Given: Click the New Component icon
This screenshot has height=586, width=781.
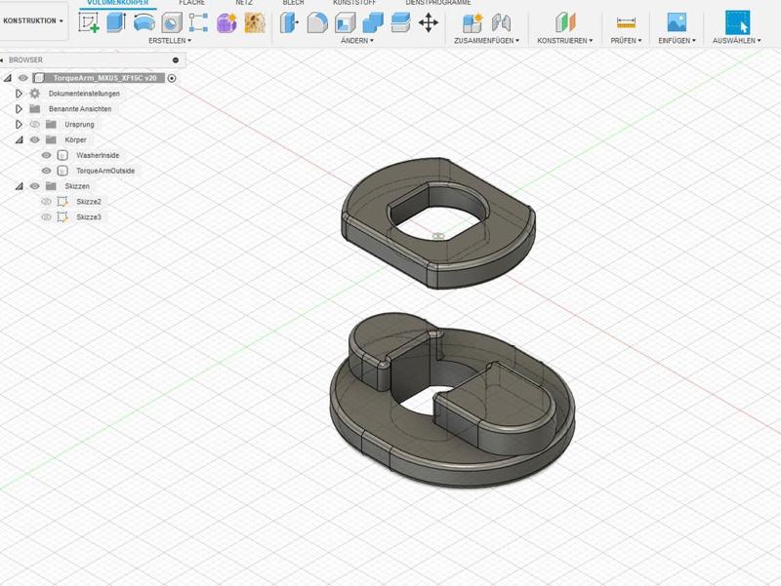Looking at the screenshot, I should (473, 22).
